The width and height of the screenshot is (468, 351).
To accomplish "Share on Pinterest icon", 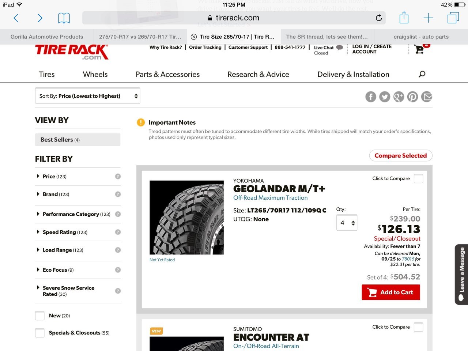I will [x=413, y=97].
